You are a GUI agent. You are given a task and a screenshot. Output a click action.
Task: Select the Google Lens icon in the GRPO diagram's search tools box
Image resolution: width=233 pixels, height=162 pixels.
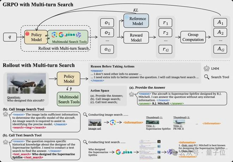click(x=54, y=35)
